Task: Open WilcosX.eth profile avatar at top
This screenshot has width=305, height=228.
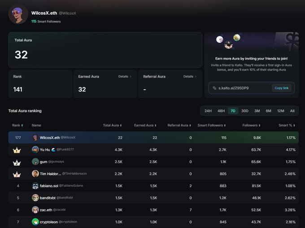Action: (18, 14)
